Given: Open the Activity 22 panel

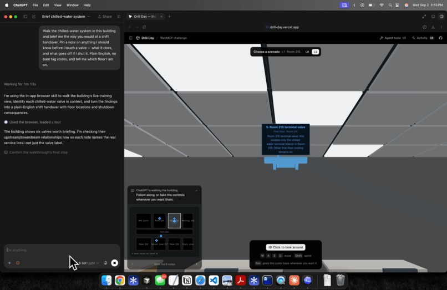Looking at the screenshot, I should point(423,38).
